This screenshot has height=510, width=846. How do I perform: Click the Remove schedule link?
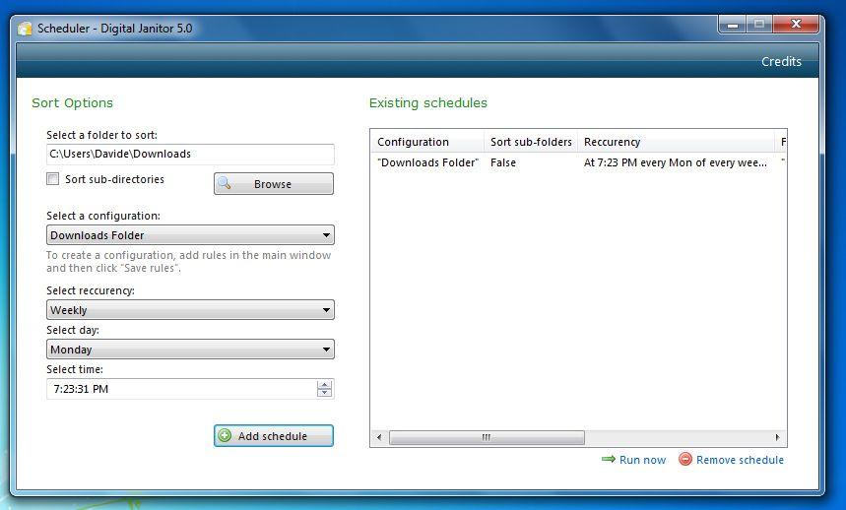pos(740,460)
